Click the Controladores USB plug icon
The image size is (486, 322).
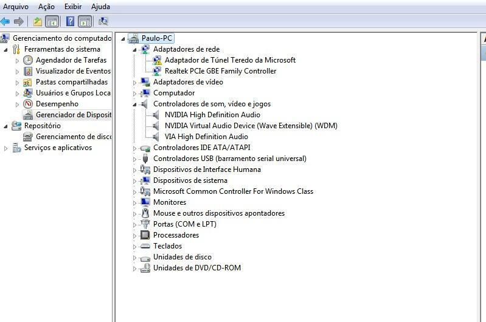point(145,159)
